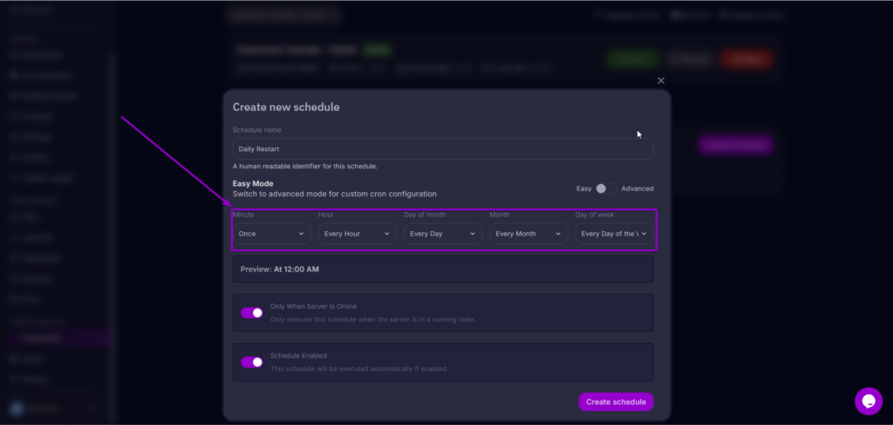
Task: Focus the Schedule name field with Daily Restart
Action: click(x=443, y=148)
